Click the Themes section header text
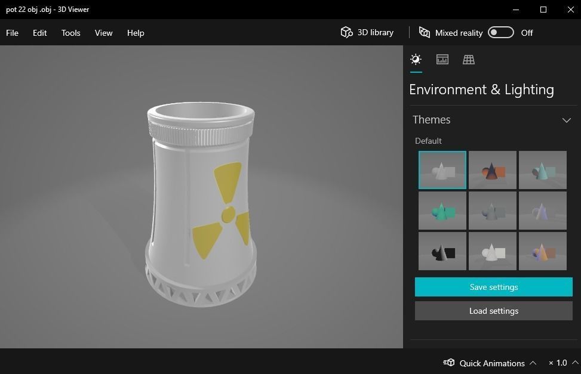The image size is (581, 374). click(431, 120)
